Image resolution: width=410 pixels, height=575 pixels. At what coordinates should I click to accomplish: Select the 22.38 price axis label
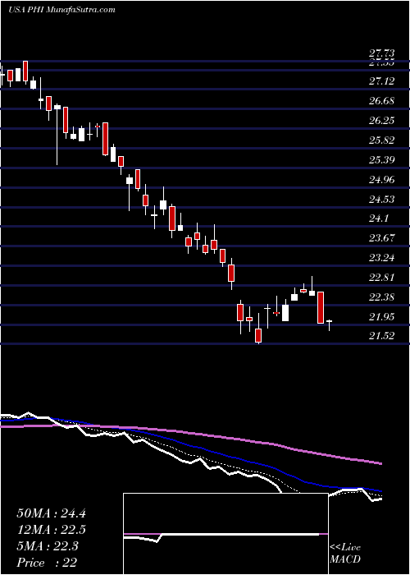point(381,297)
